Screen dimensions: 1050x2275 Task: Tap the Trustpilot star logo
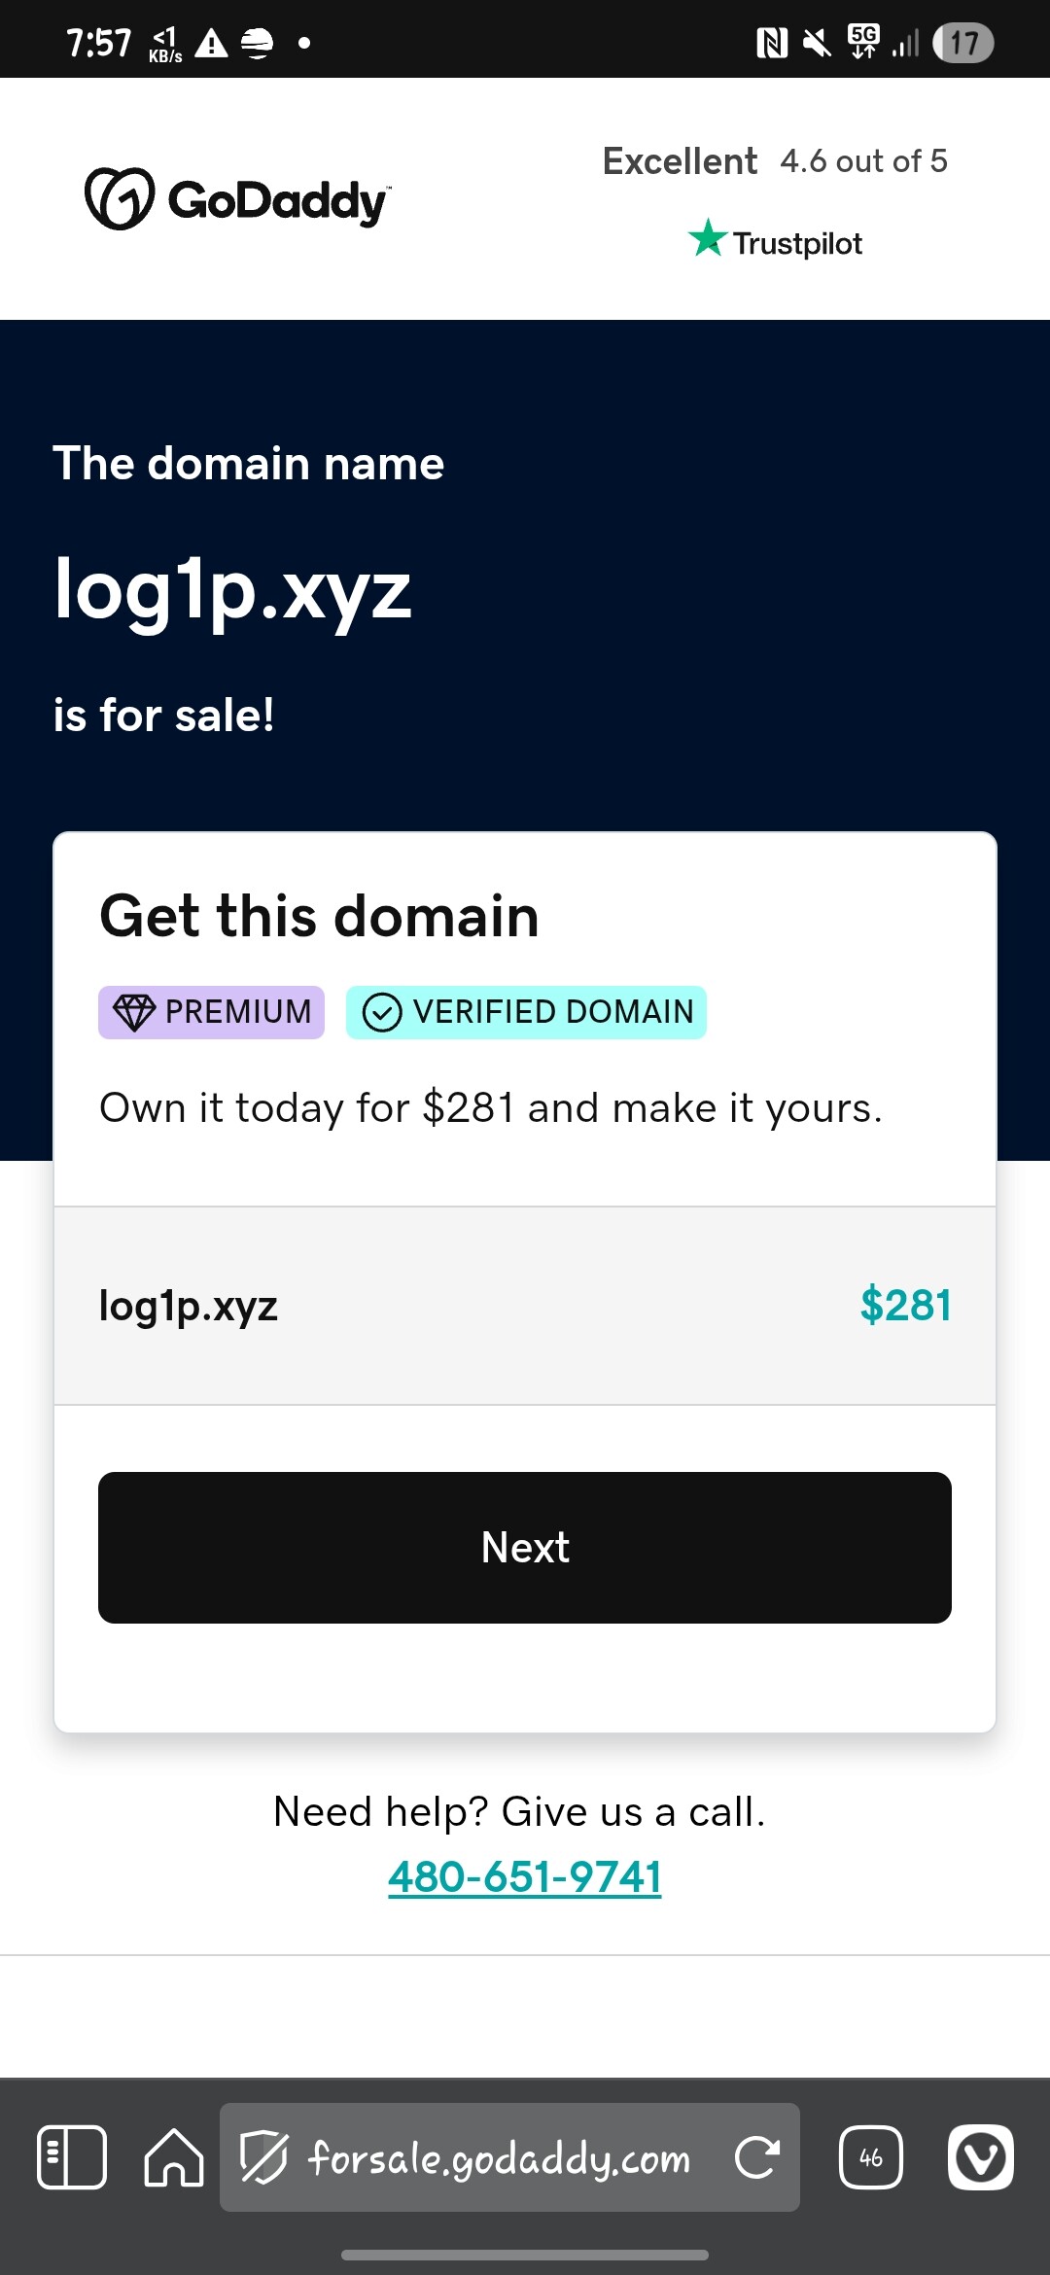coord(708,238)
